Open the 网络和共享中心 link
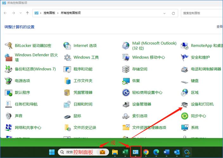Viewport: 223px width, 158px height. 28,128
